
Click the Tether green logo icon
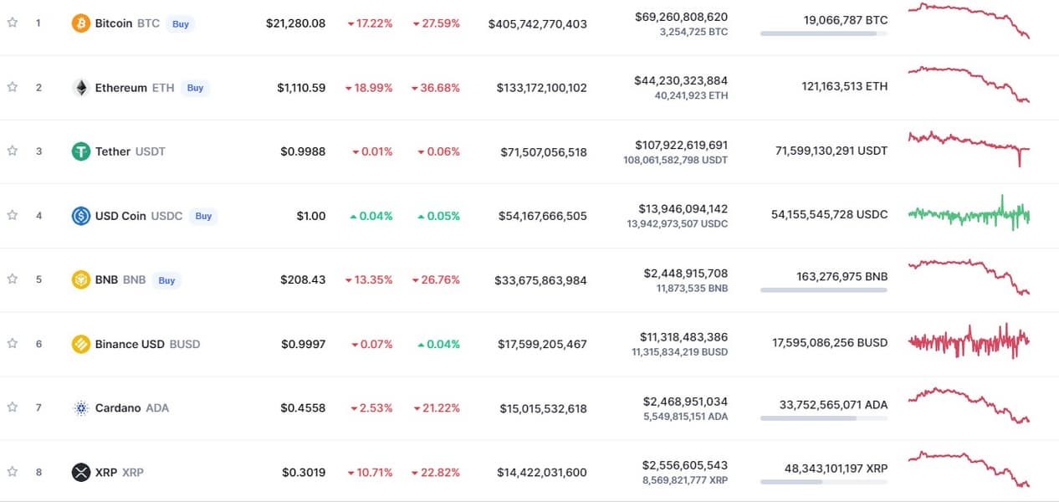coord(81,151)
